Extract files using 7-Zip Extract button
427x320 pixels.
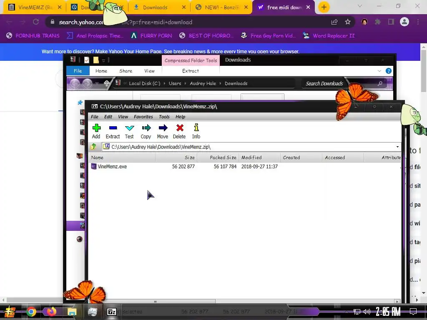(113, 131)
